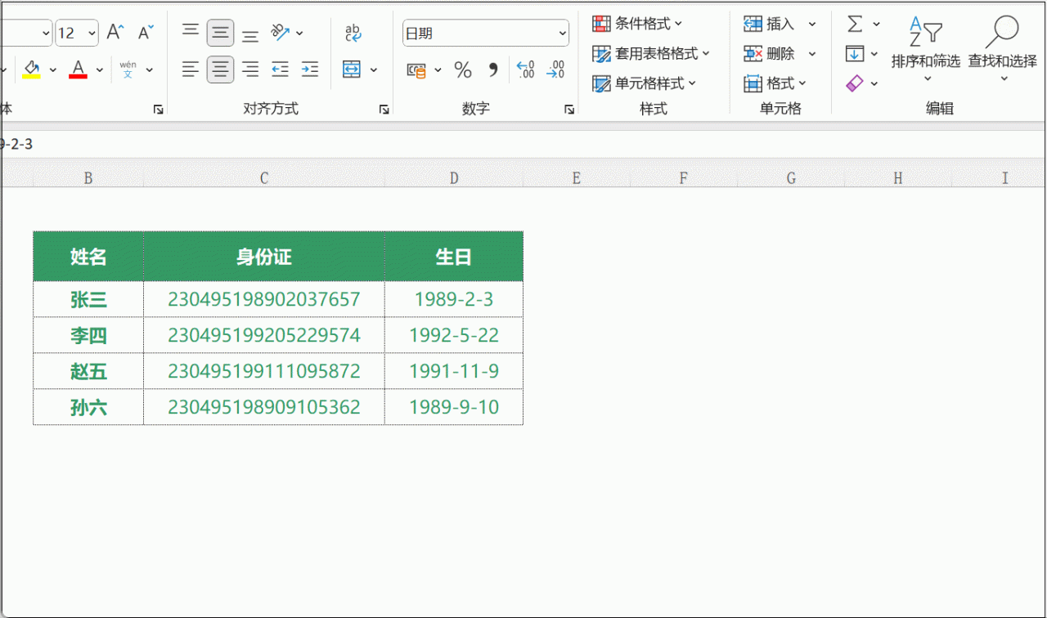Open the phonetic guide dropdown arrow

pos(150,69)
